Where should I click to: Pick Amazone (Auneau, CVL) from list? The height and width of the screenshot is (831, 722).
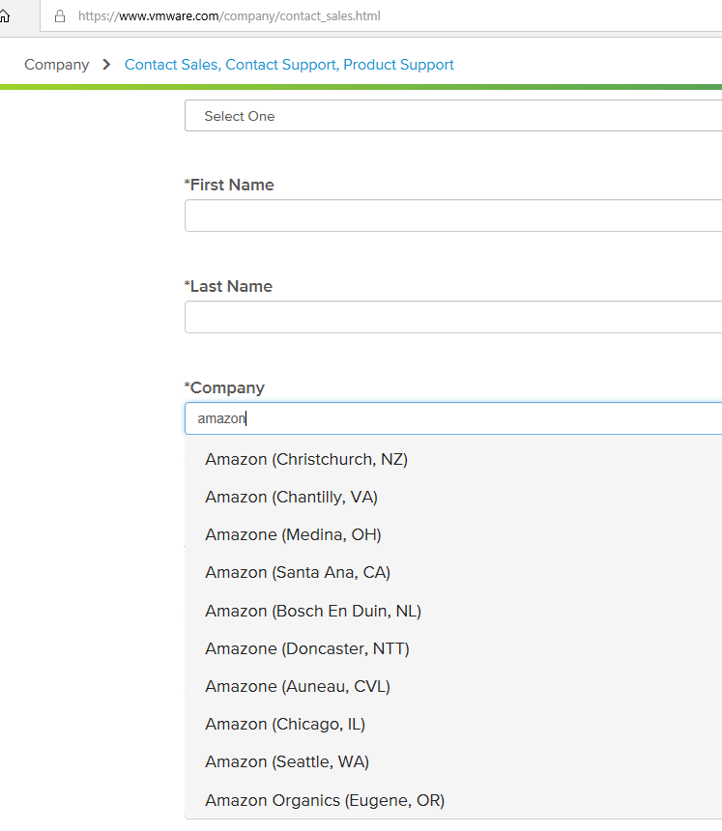453,686
